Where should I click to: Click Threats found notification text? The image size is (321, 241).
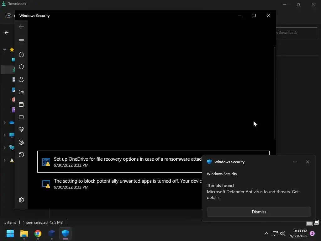tap(220, 185)
